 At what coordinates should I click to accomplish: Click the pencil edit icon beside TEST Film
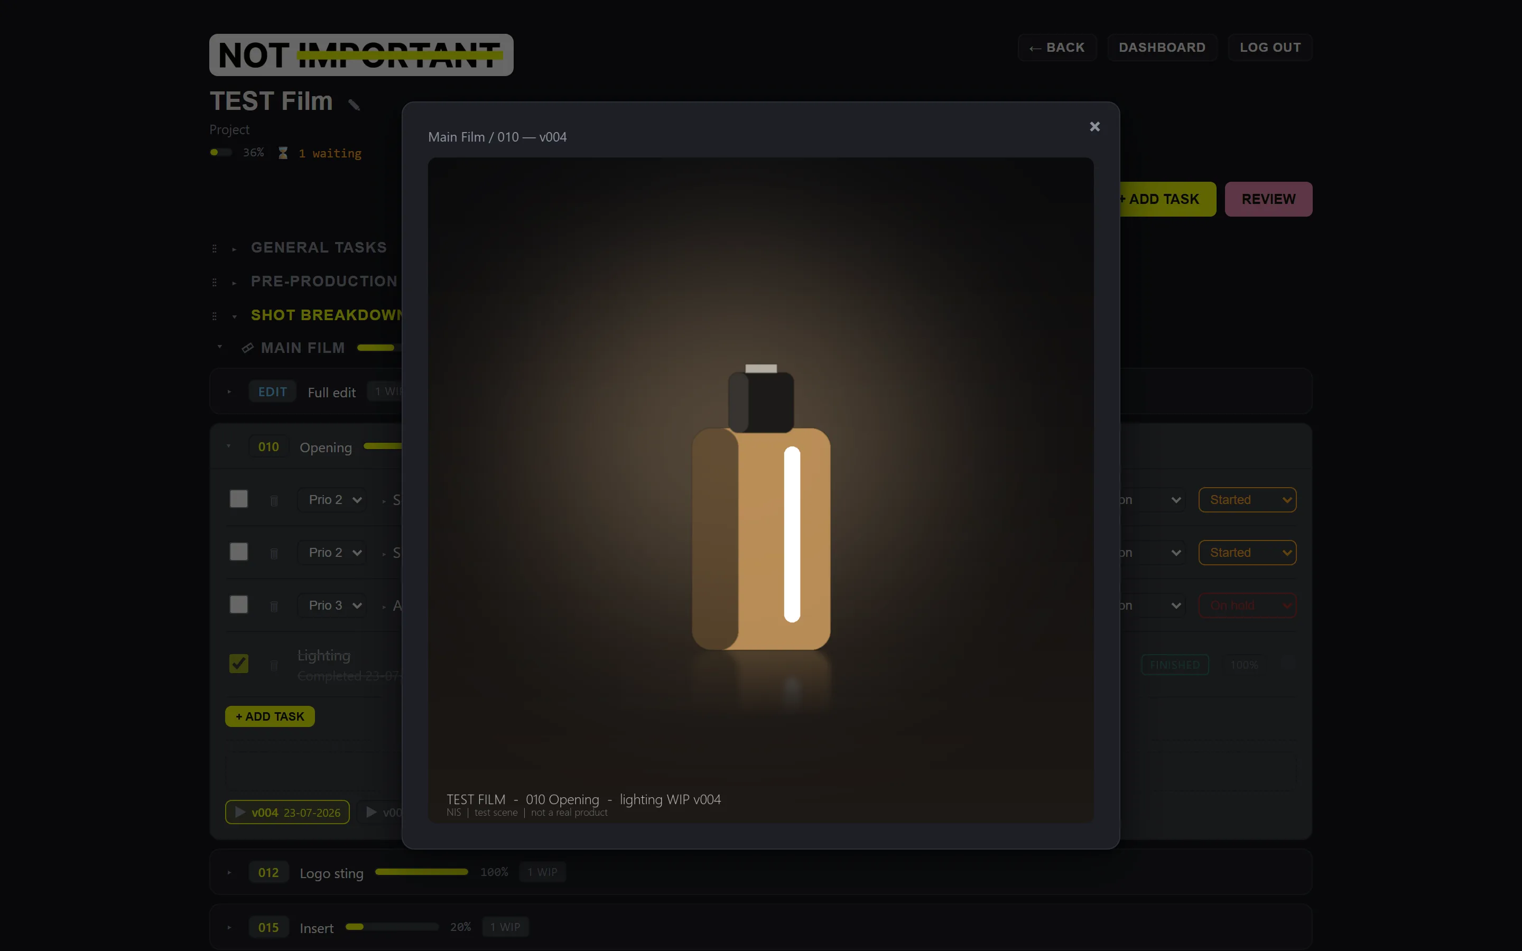(354, 105)
